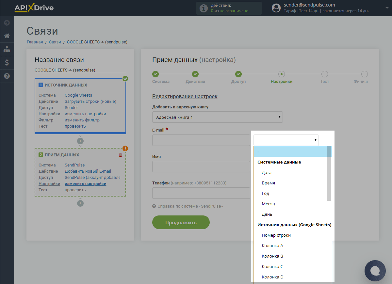Viewport: 392px width, 284px height.
Task: Open connections via sidebar sitemap icon
Action: [x=7, y=49]
